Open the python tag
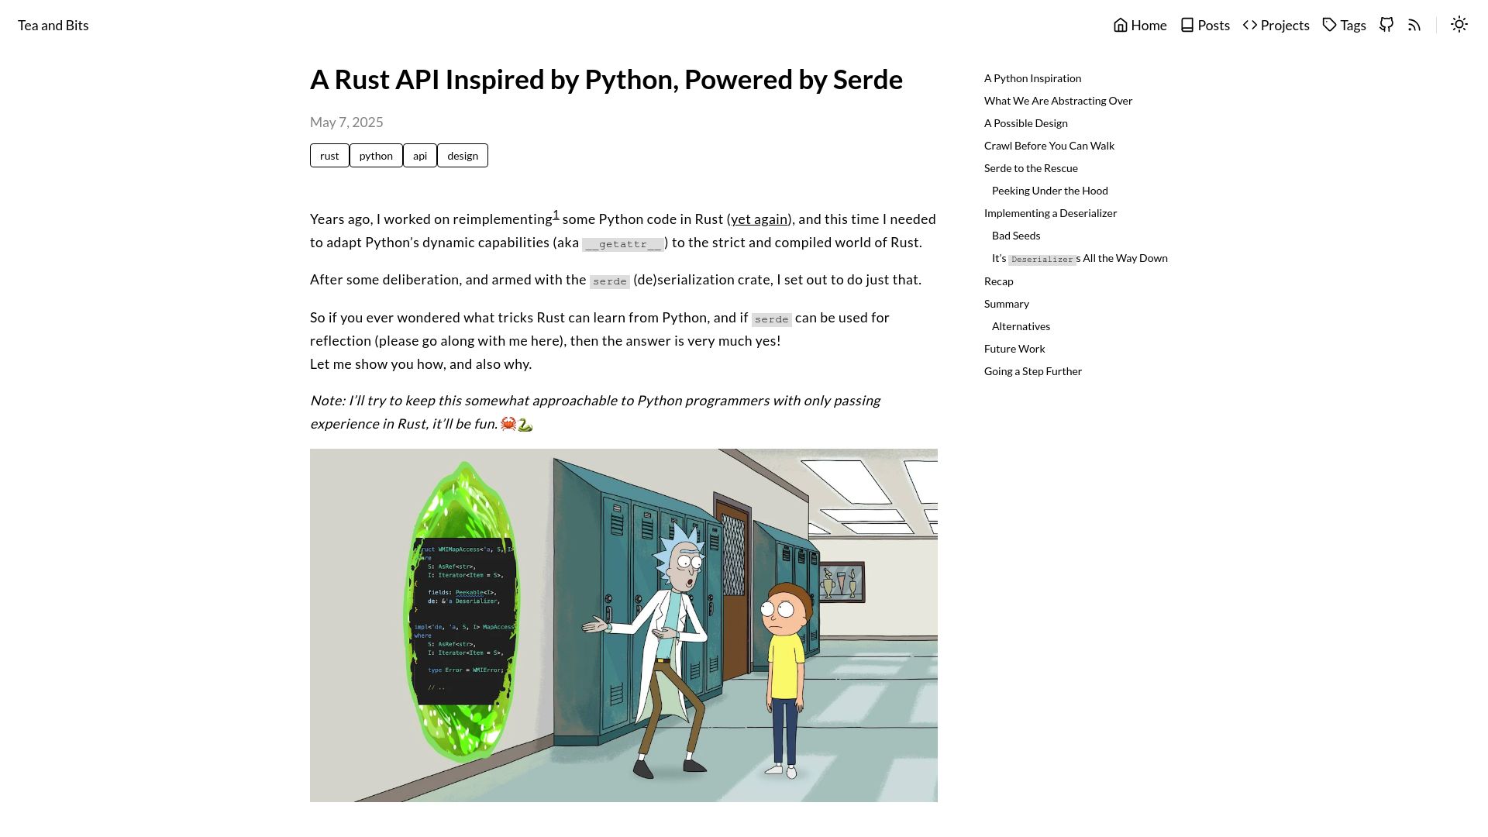The width and height of the screenshot is (1488, 837). 376,155
